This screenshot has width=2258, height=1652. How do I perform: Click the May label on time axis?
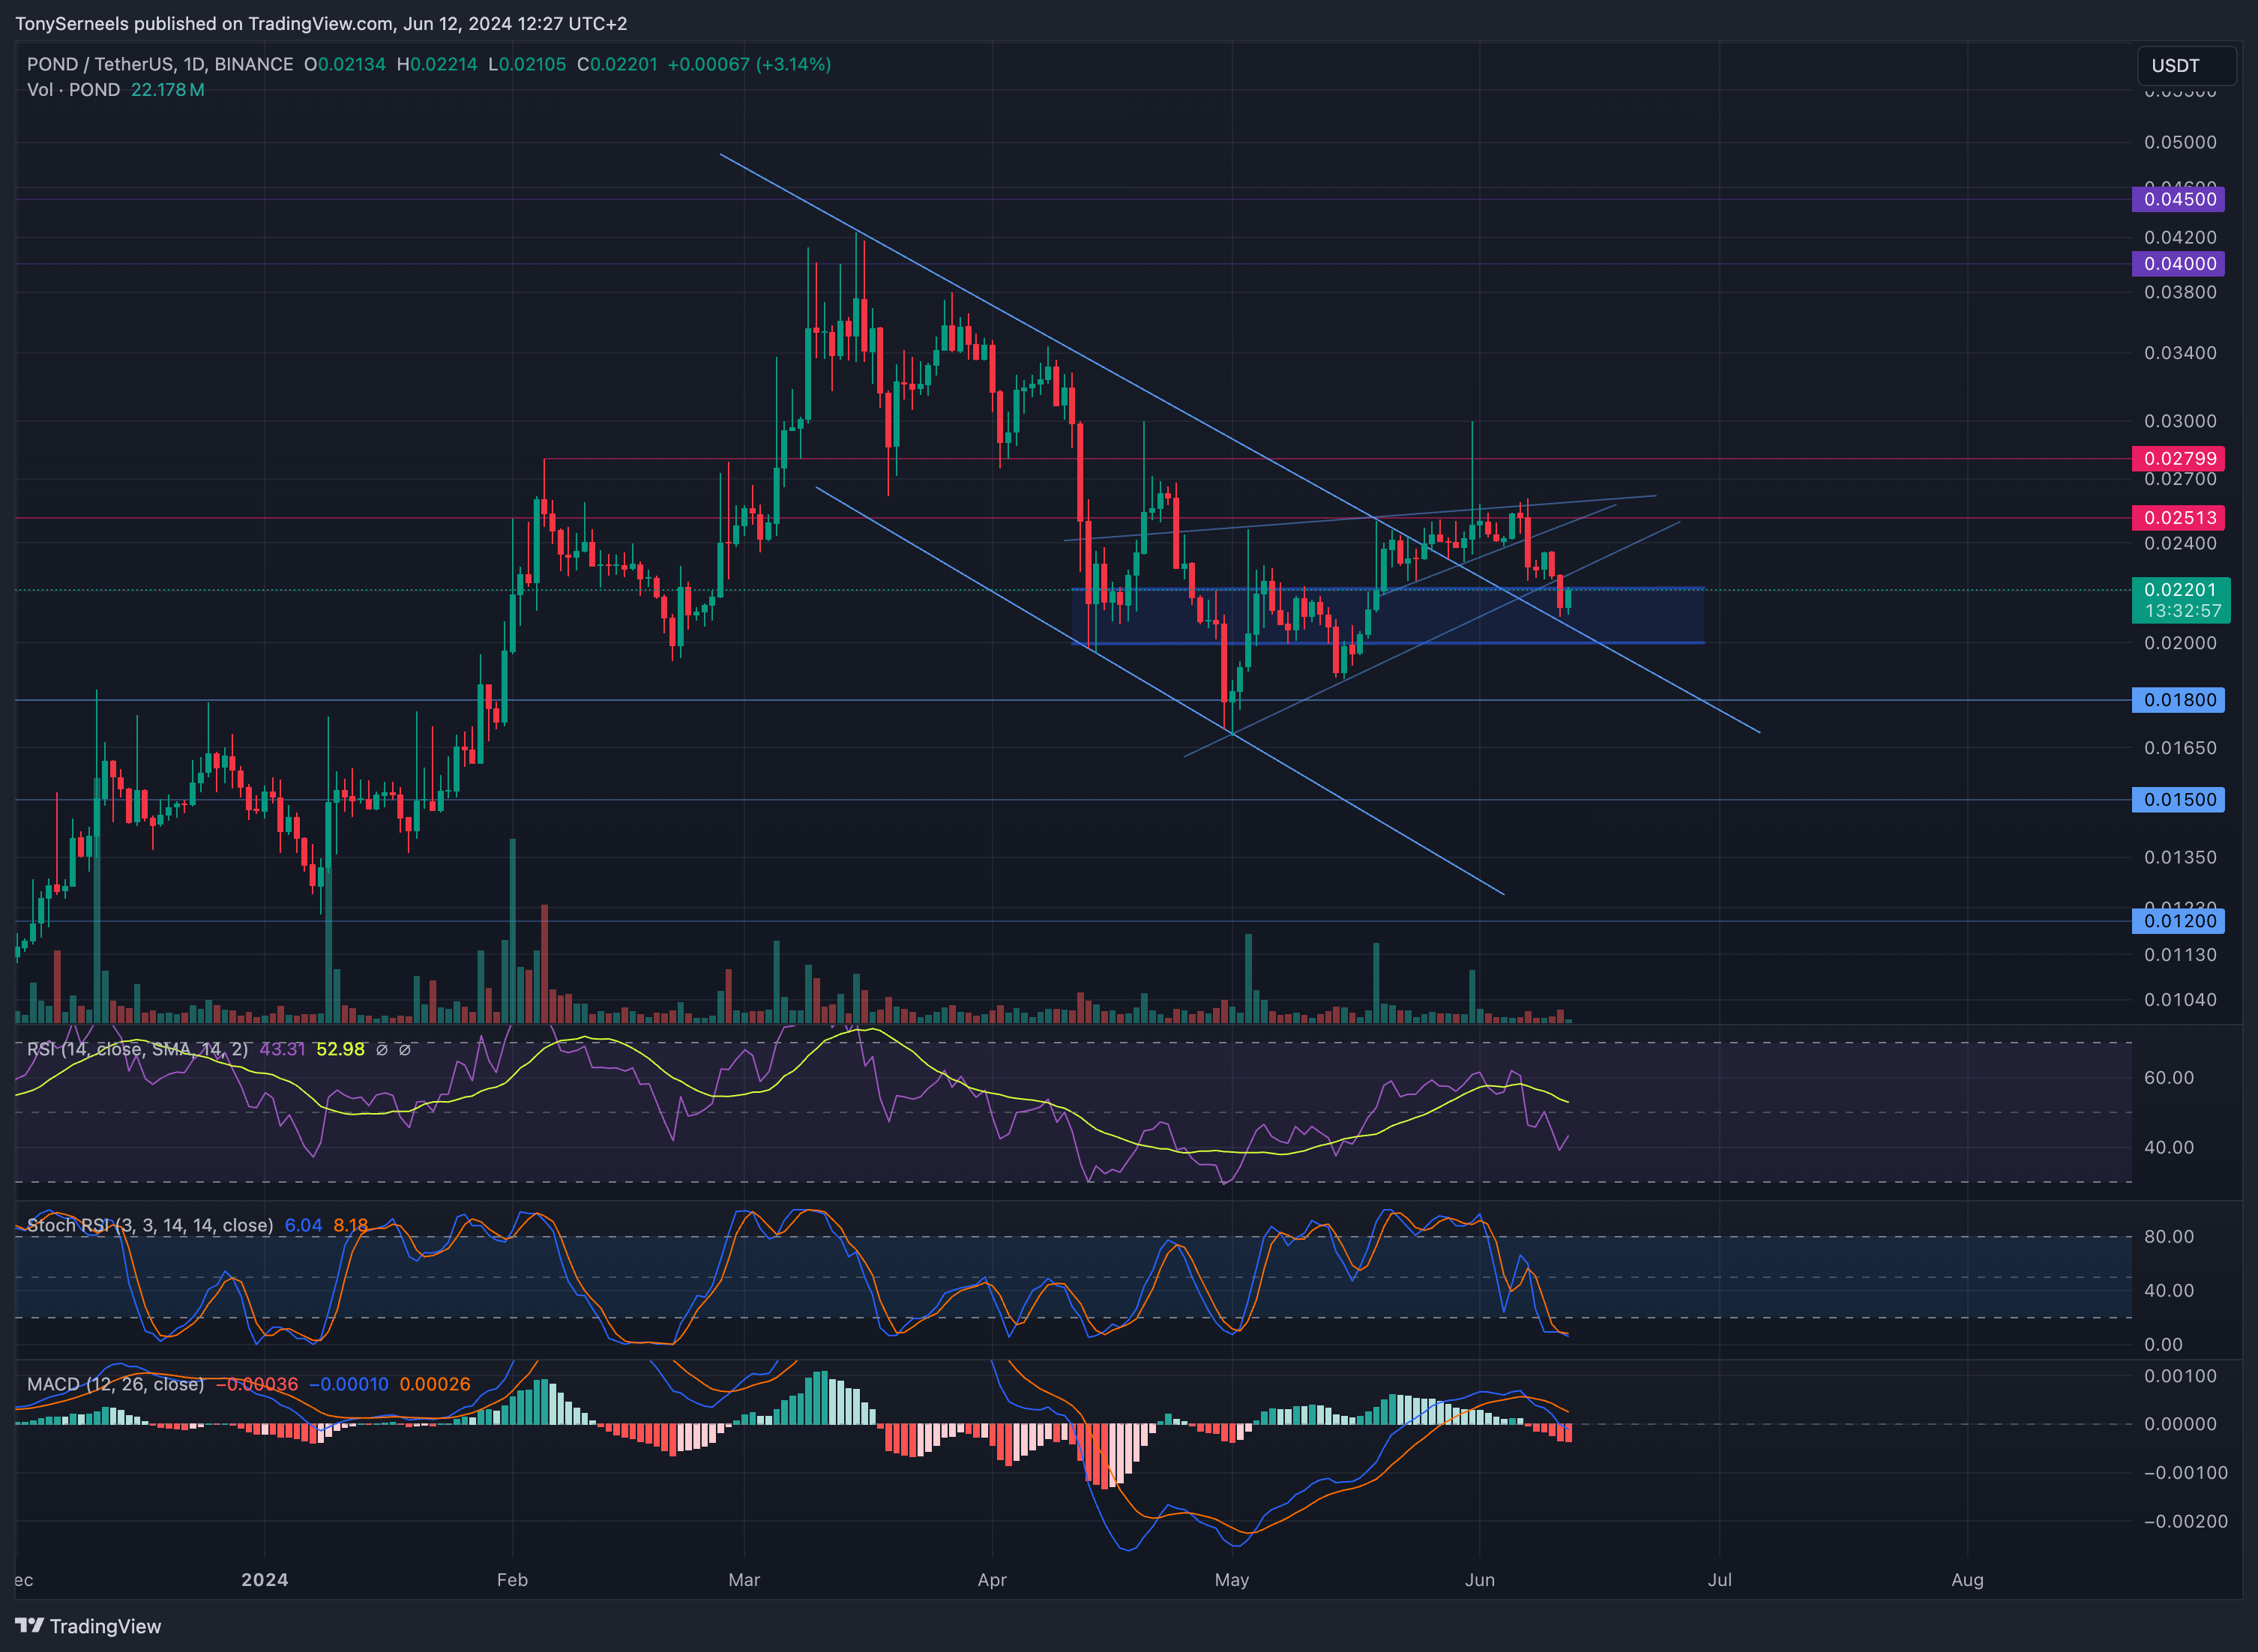point(1232,1580)
